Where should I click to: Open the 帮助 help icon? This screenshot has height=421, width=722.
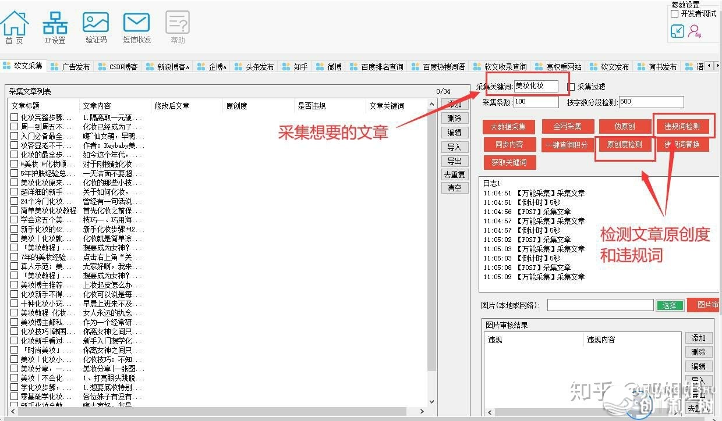(x=178, y=27)
